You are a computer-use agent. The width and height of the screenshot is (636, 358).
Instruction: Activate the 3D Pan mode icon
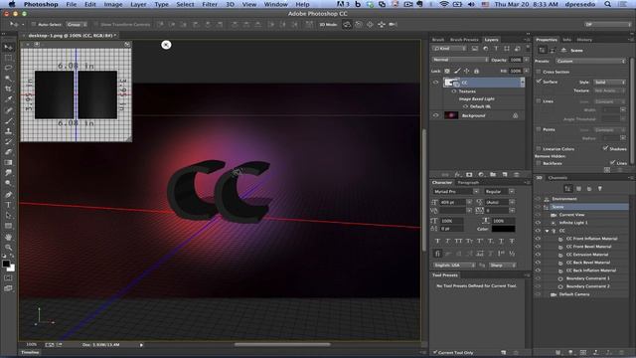pos(370,24)
